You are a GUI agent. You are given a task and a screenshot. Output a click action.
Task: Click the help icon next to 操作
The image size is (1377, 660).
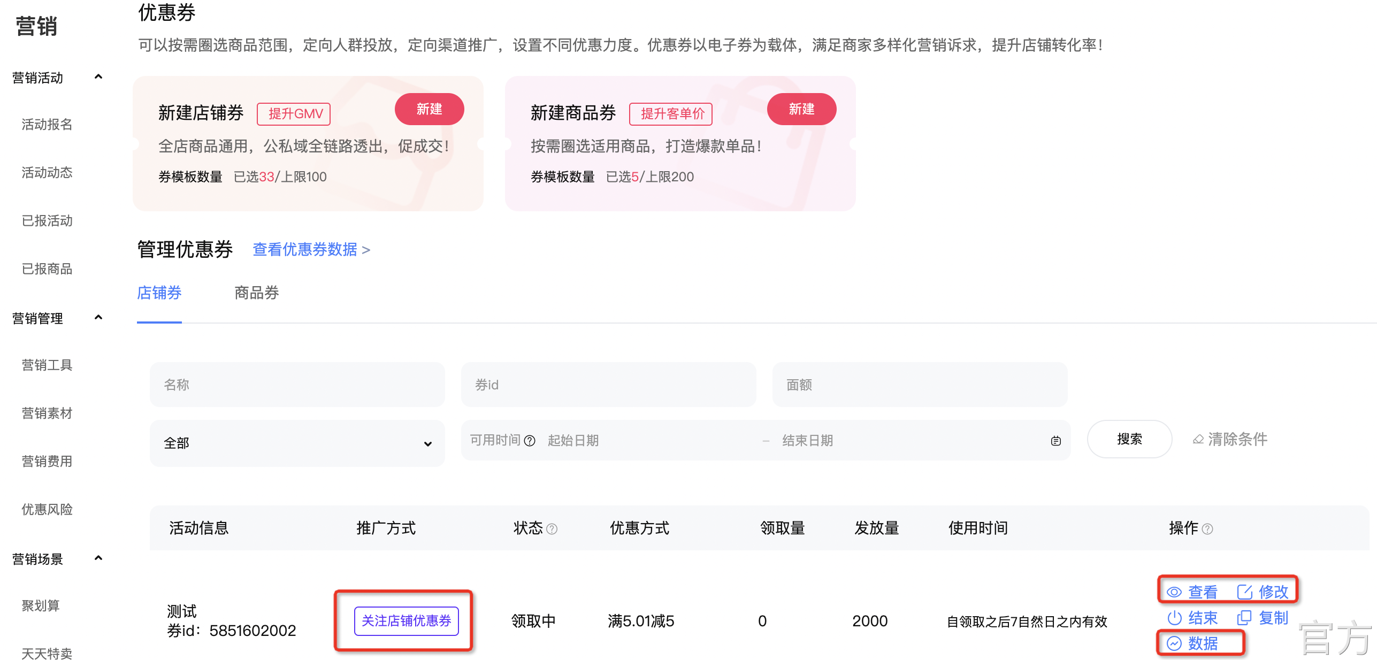1207,529
